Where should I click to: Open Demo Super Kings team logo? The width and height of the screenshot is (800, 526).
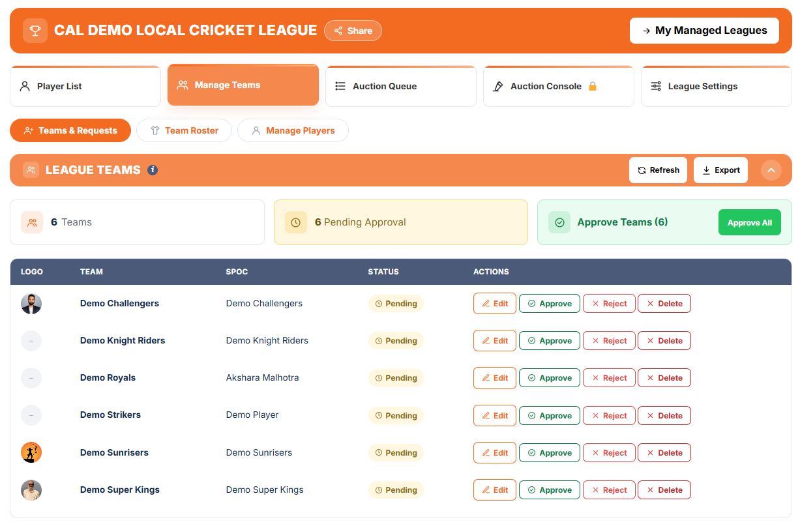31,490
